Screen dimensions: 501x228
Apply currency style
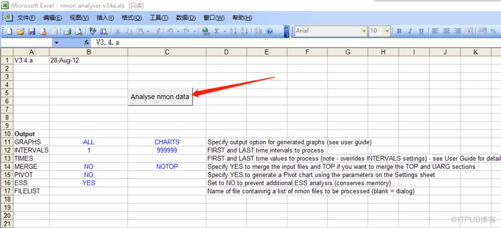[482, 32]
